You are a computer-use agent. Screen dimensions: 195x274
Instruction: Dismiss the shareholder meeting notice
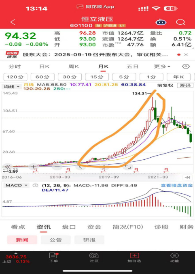pos(186,55)
